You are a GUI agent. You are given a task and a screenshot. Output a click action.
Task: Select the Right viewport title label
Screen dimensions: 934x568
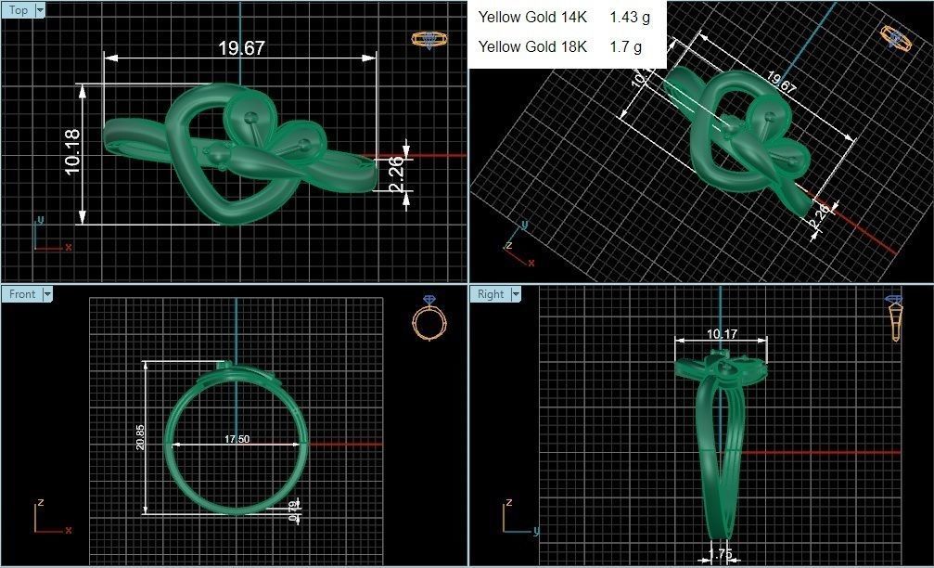[x=491, y=294]
